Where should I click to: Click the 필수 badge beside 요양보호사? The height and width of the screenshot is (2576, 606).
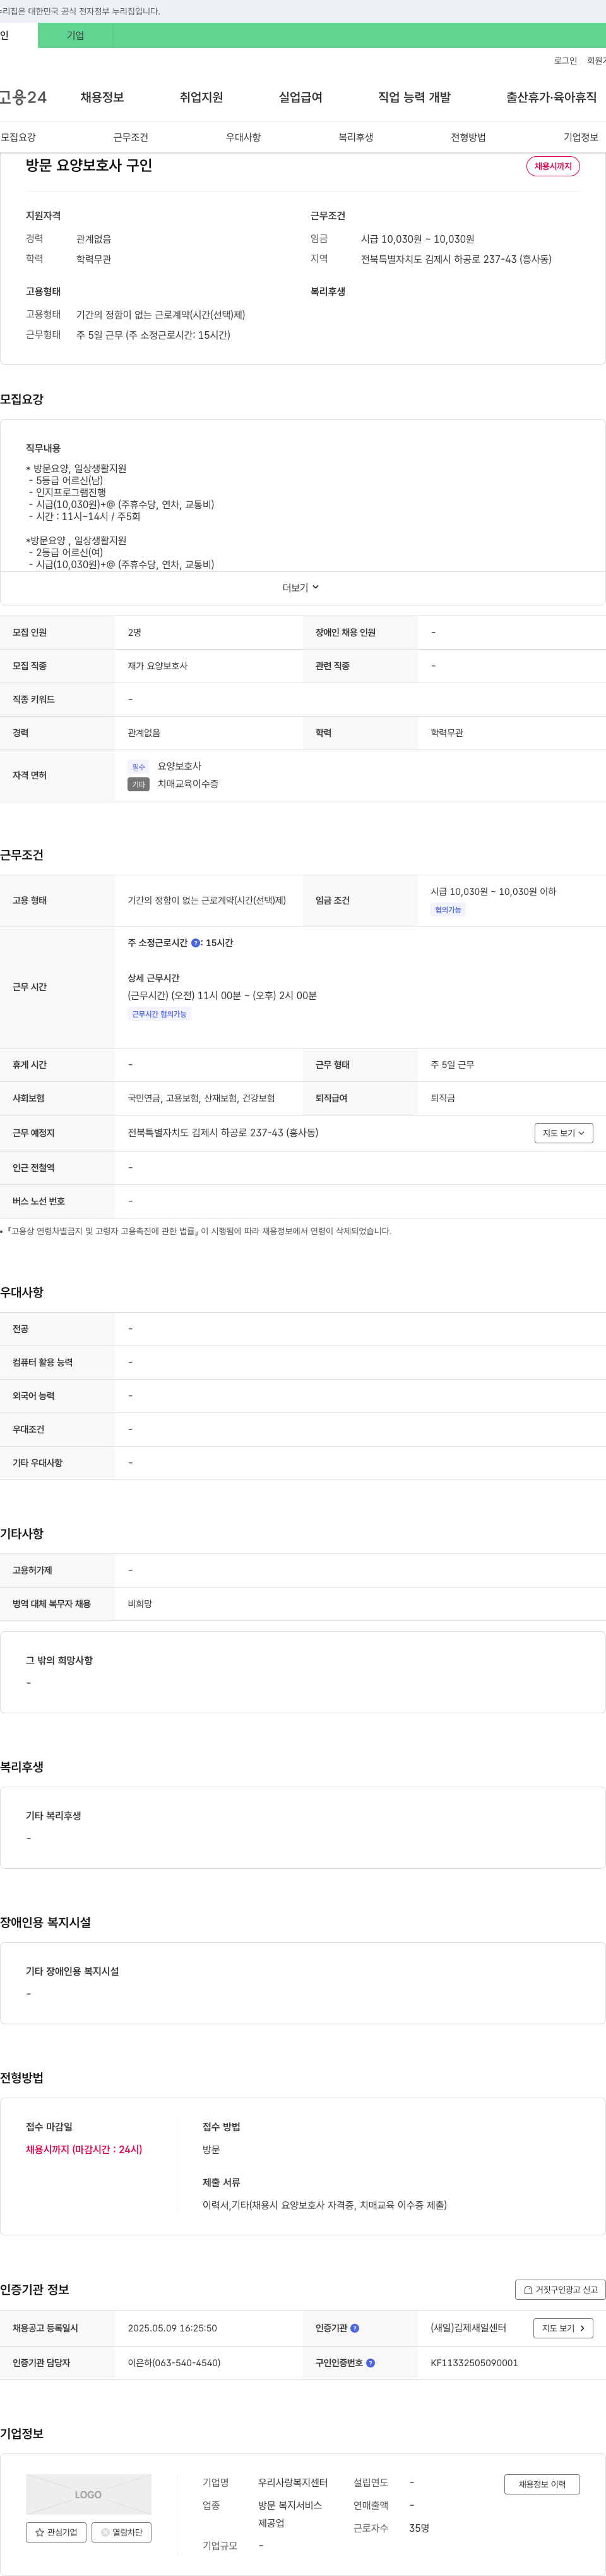click(139, 767)
